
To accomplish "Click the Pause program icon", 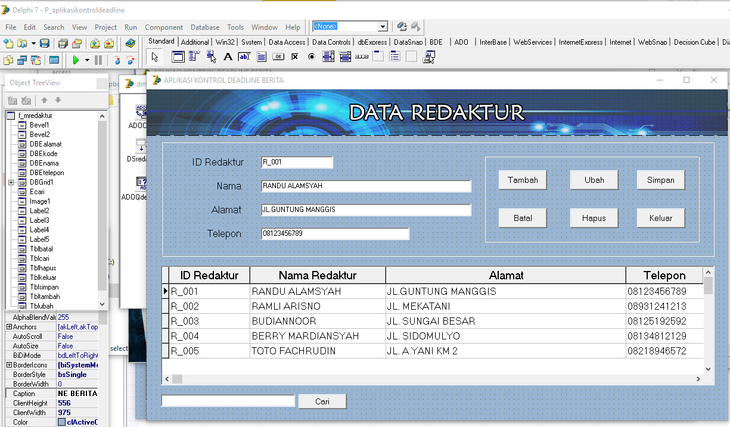I will (x=98, y=60).
